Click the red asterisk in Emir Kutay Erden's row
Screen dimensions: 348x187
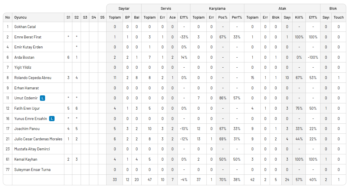point(76,47)
